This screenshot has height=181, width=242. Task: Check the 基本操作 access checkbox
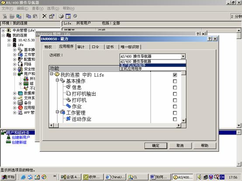point(175,81)
